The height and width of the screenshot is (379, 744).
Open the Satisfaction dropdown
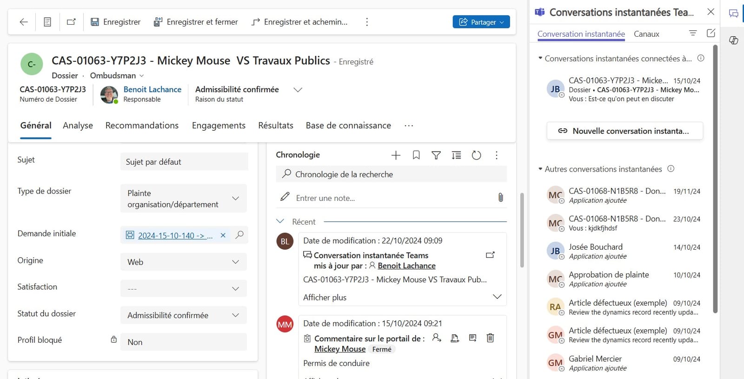(x=184, y=289)
